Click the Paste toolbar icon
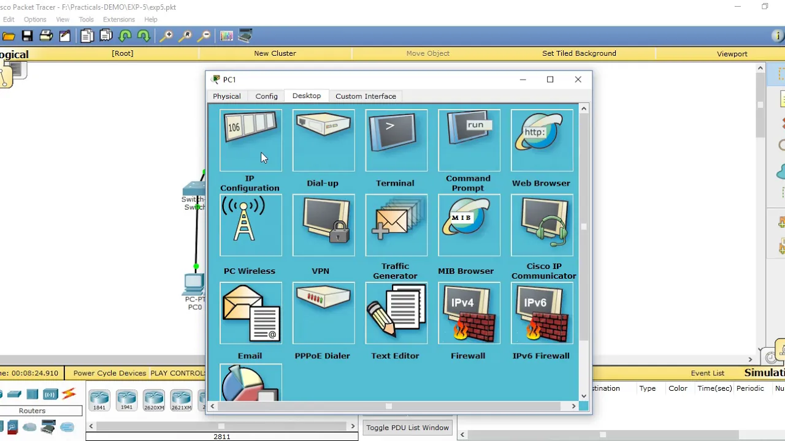 point(106,36)
